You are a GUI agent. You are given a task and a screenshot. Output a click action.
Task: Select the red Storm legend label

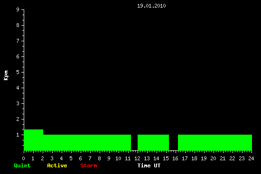(x=89, y=165)
